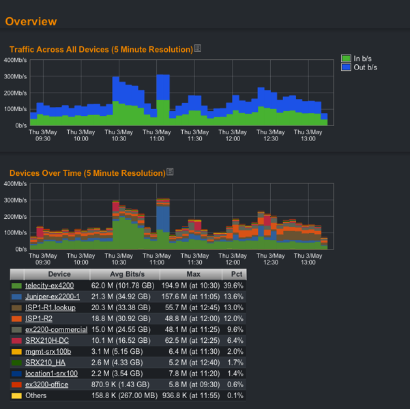Select the ISP1-R2 device link
This screenshot has width=410, height=409.
pos(38,318)
